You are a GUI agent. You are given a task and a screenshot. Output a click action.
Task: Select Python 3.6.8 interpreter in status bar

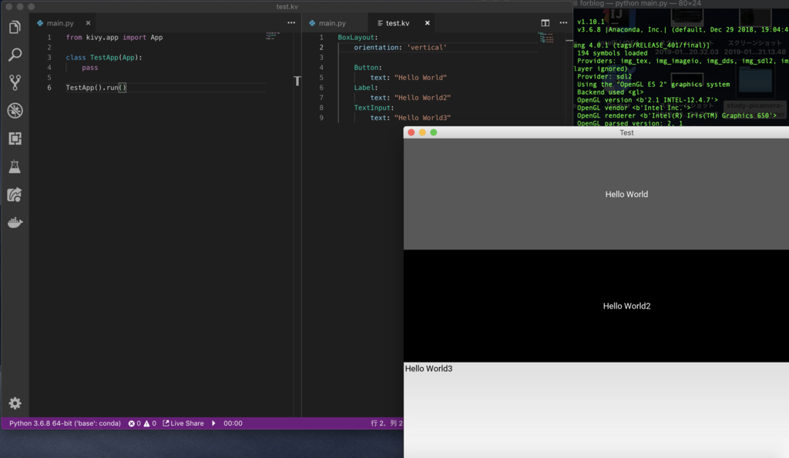coord(65,423)
